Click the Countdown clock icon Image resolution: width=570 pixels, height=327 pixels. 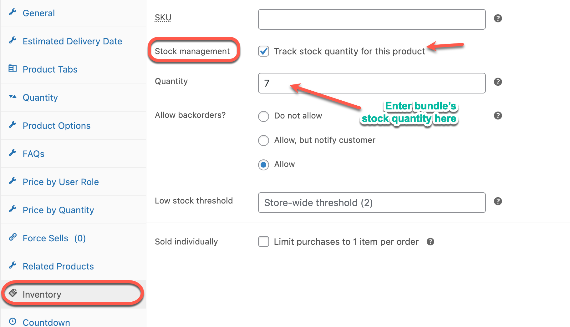(x=13, y=321)
